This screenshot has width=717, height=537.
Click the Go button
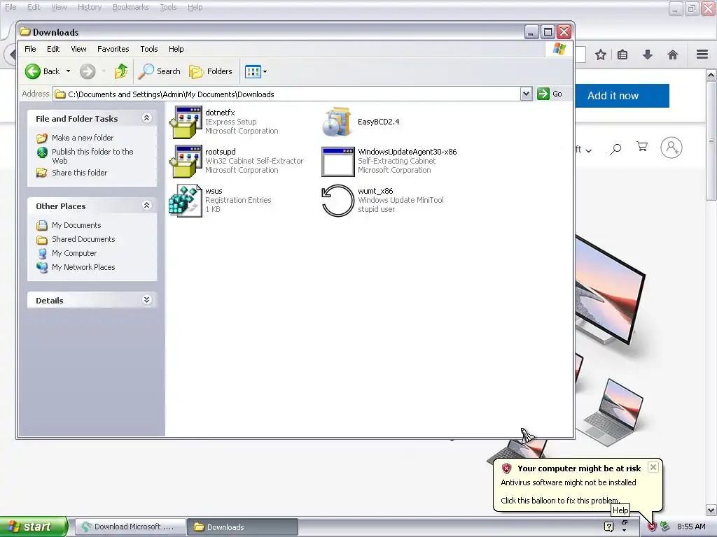[x=550, y=94]
